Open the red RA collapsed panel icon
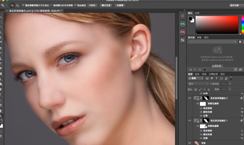The height and width of the screenshot is (145, 244). tap(183, 32)
